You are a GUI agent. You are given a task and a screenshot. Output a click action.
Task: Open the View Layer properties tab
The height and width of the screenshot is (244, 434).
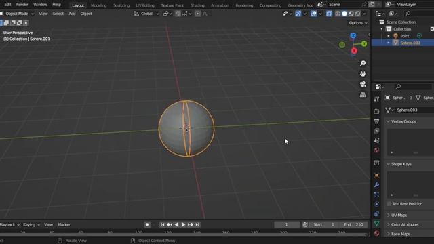tap(376, 131)
